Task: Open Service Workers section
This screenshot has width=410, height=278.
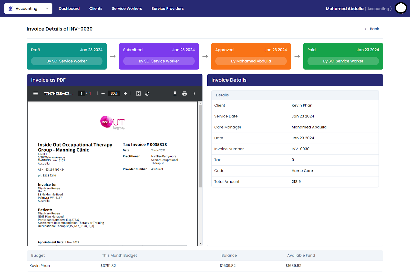Action: pos(127,8)
